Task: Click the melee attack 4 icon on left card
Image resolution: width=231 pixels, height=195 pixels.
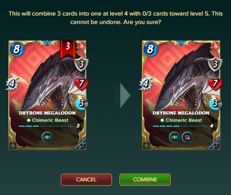Action: pyautogui.click(x=12, y=84)
